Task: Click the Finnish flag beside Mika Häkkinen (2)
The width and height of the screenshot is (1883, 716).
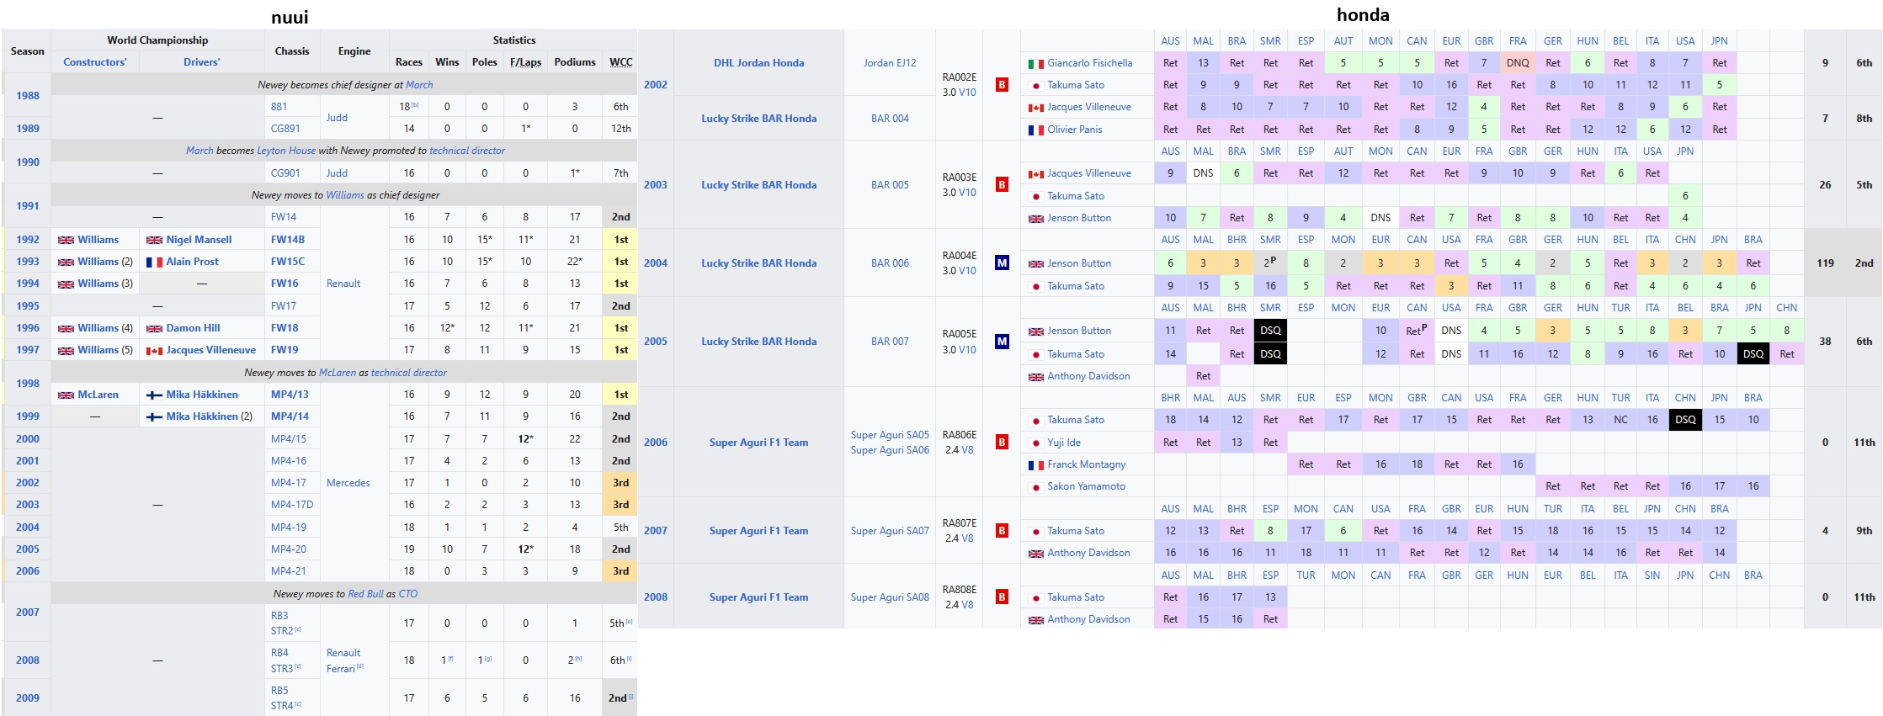Action: (154, 416)
